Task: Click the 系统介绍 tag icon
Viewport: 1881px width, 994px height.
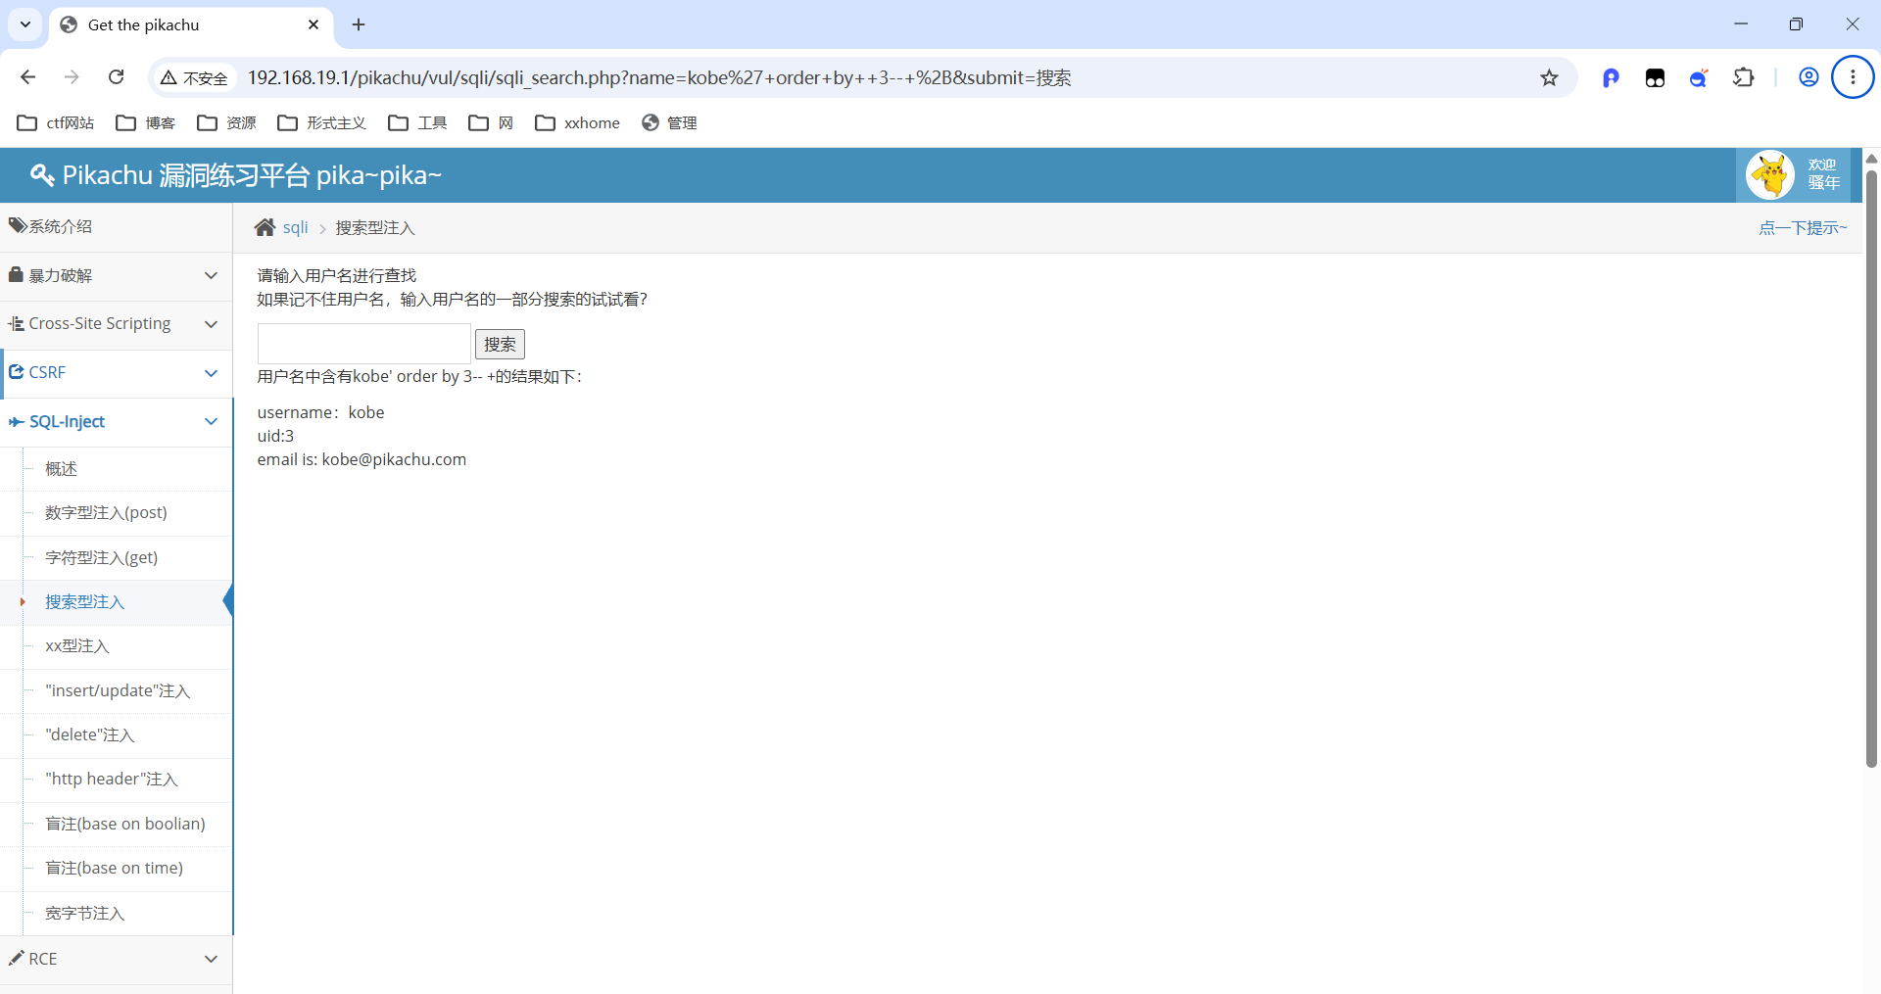Action: point(17,225)
